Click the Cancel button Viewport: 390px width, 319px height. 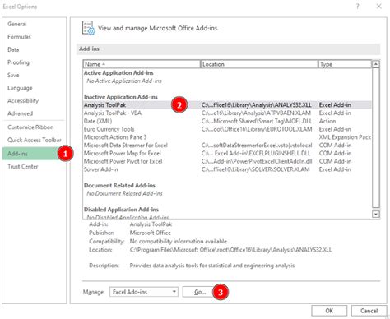pyautogui.click(x=369, y=311)
